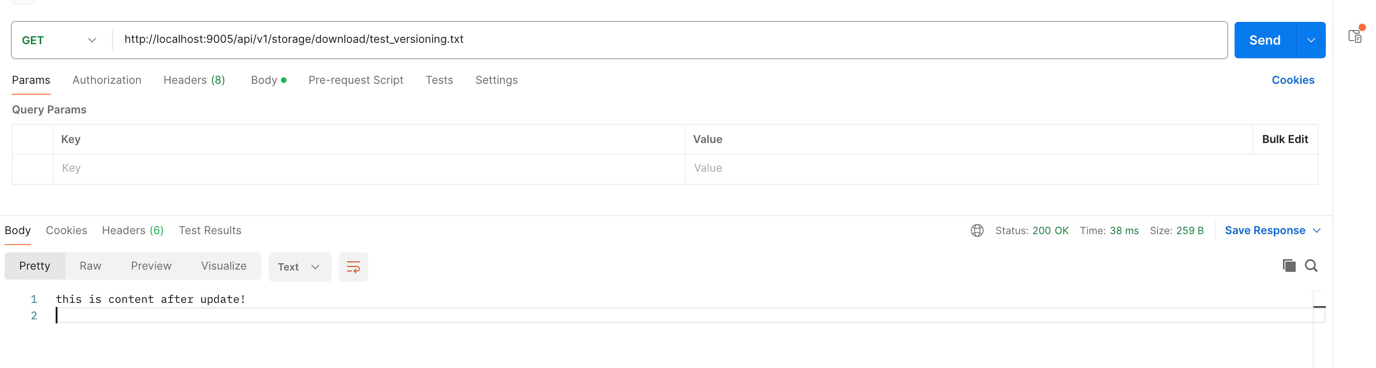
Task: Open the request Headers (8) tab
Action: click(194, 80)
